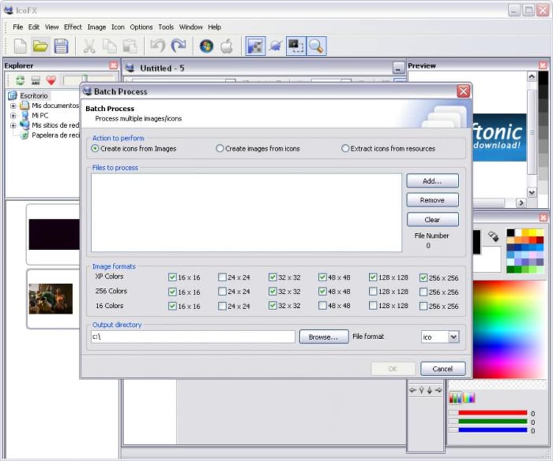Click the Add button in Batch Process
Viewport: 553px width, 461px height.
pos(432,181)
